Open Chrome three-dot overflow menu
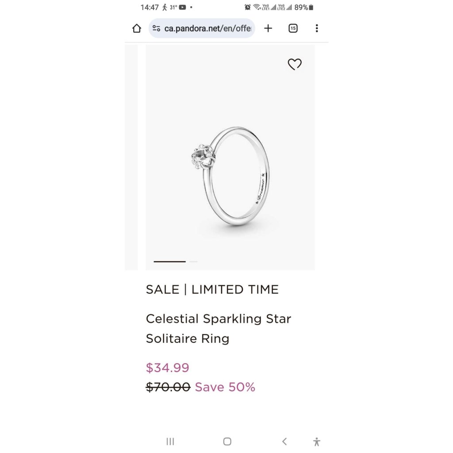 tap(317, 28)
